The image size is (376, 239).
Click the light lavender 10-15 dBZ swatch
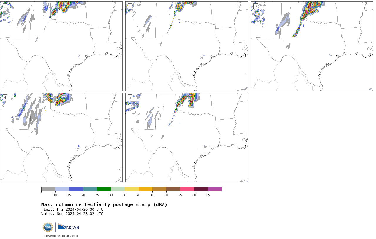point(62,189)
